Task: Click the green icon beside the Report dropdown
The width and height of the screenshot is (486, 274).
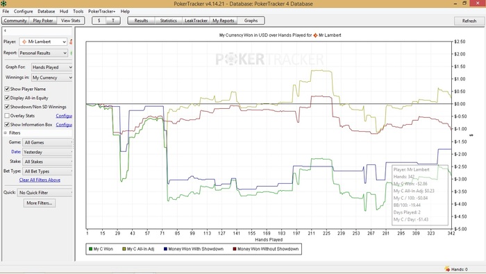Action: [71, 53]
